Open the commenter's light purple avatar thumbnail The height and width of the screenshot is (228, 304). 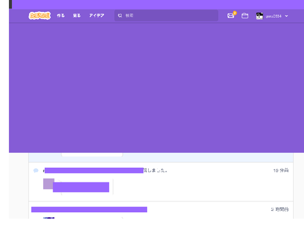tap(49, 184)
